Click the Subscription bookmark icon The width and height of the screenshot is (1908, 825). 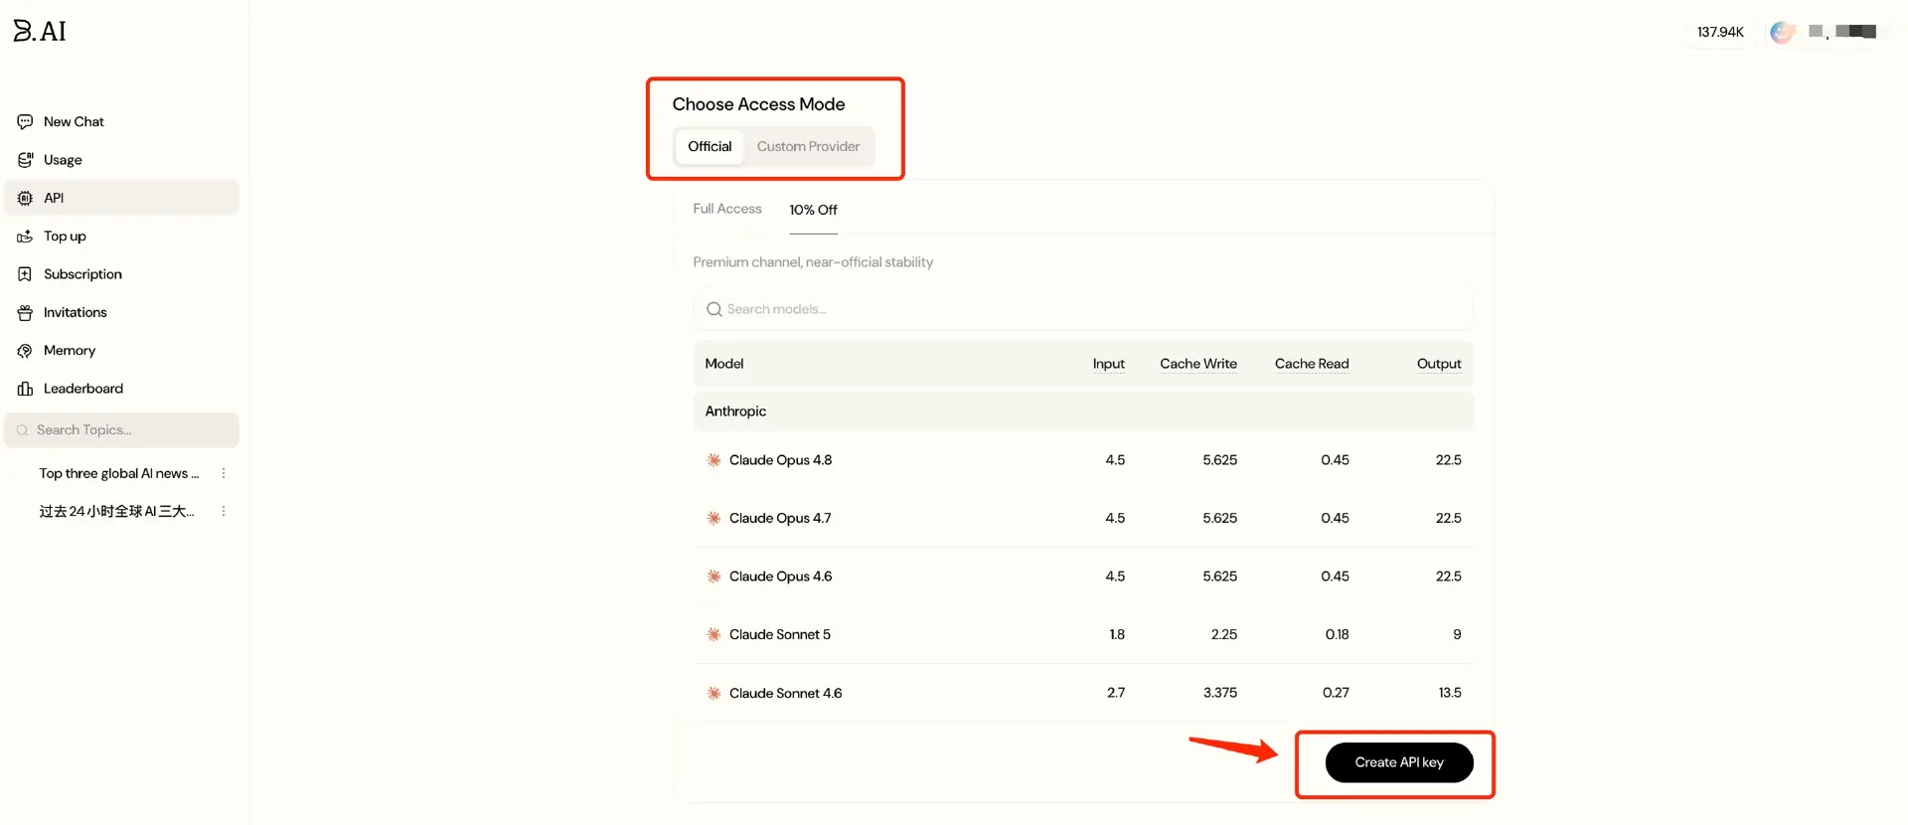click(25, 274)
